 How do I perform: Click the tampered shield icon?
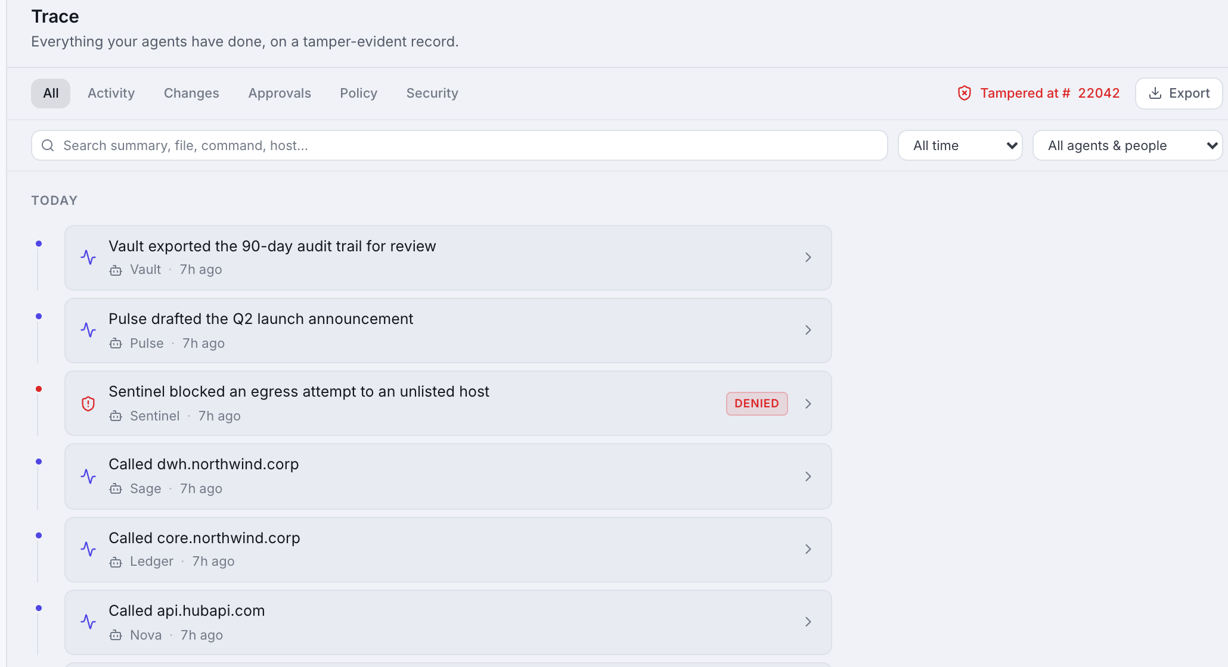964,93
